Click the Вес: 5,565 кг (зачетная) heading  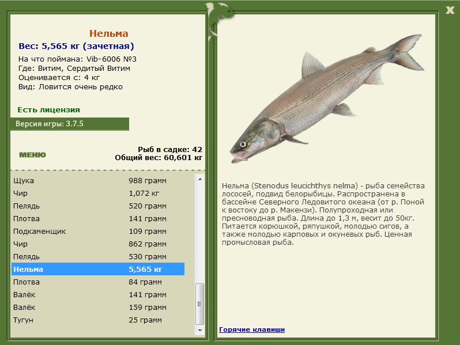point(76,46)
